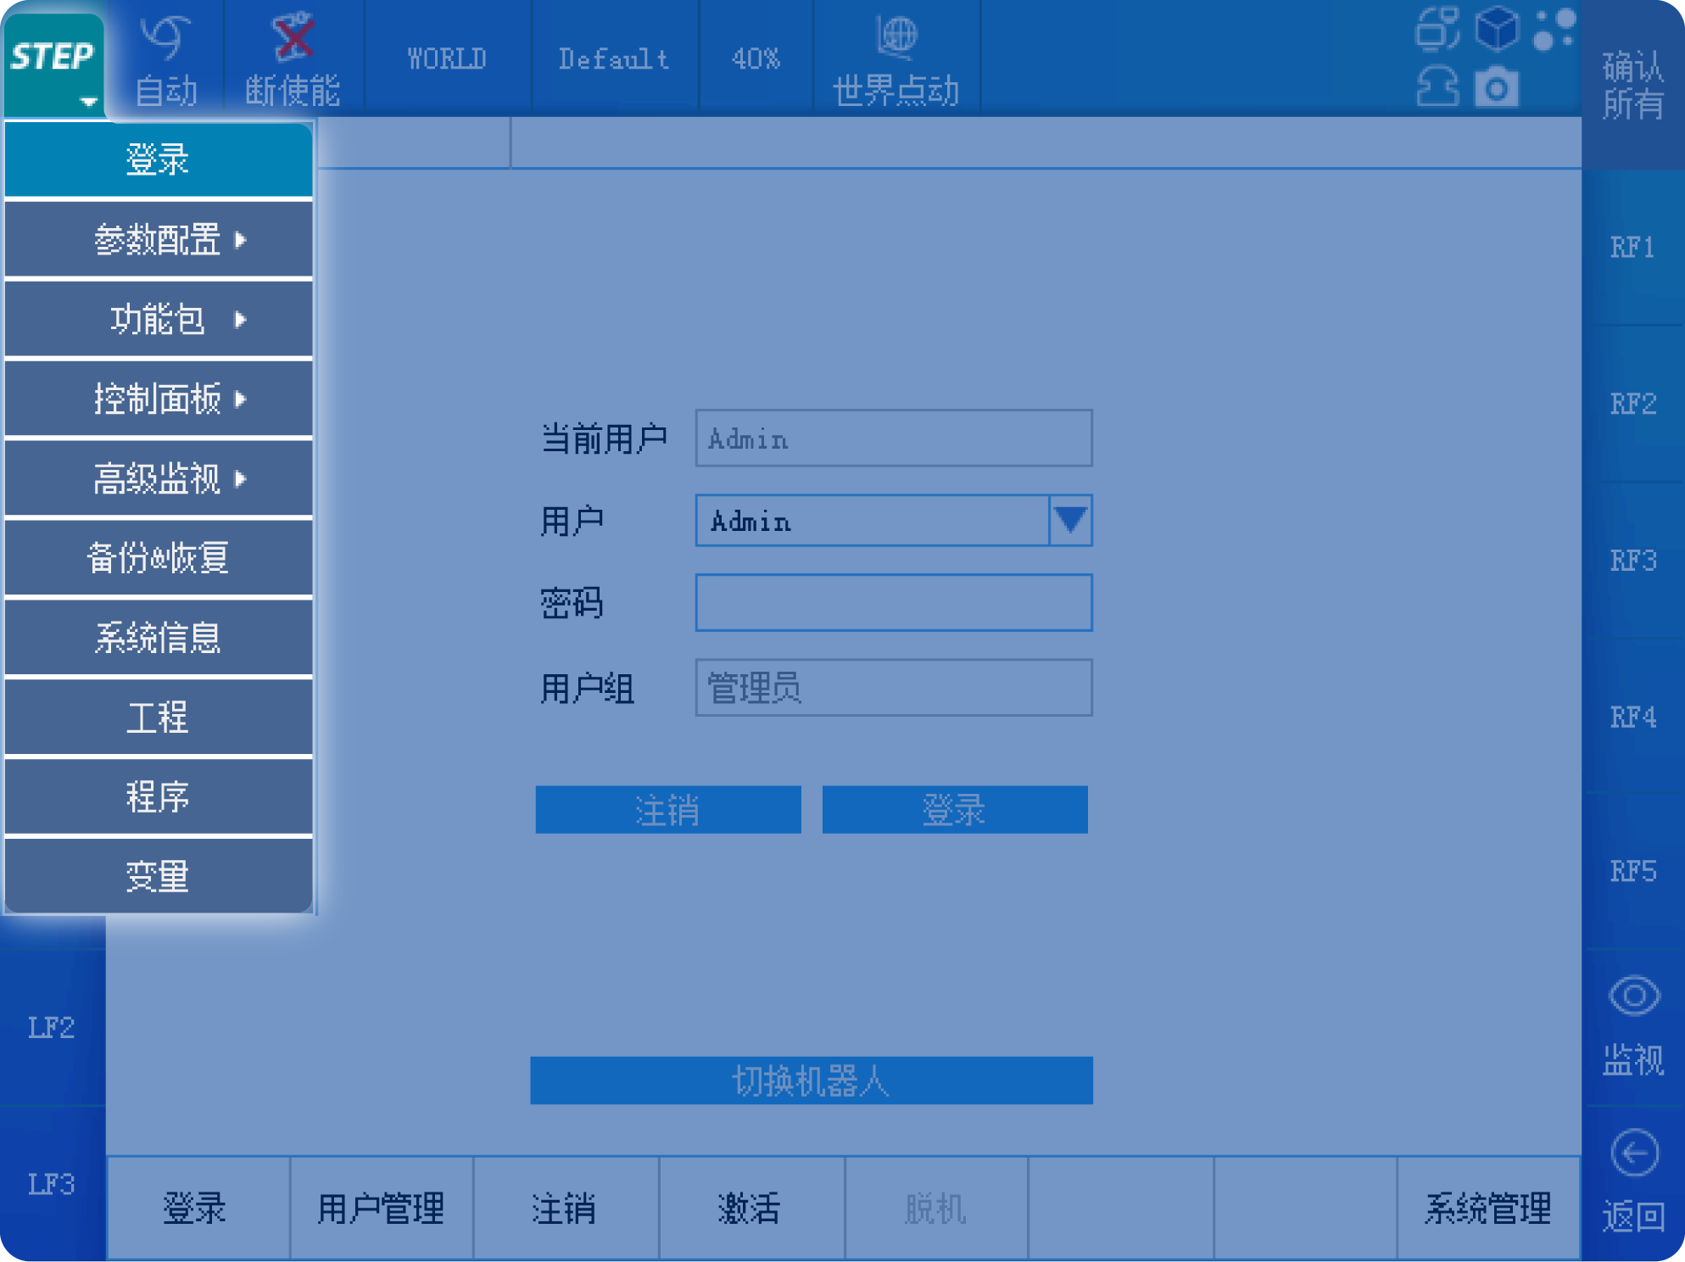This screenshot has height=1262, width=1685.
Task: Open the Default tool selector
Action: coord(614,59)
